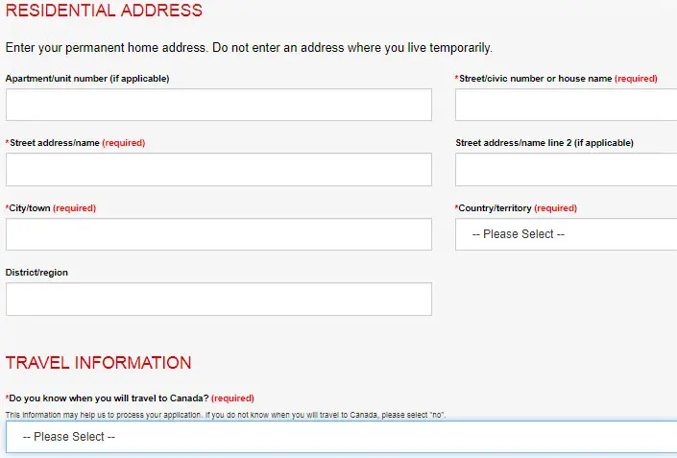Click the District/region text field

coord(218,299)
